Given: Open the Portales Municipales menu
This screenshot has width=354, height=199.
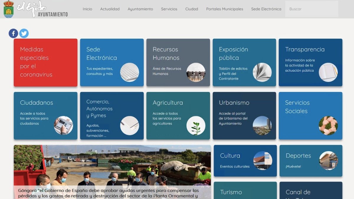Looking at the screenshot, I should (225, 9).
